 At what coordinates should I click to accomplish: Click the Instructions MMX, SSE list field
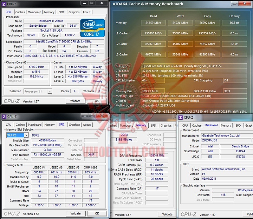point(64,56)
